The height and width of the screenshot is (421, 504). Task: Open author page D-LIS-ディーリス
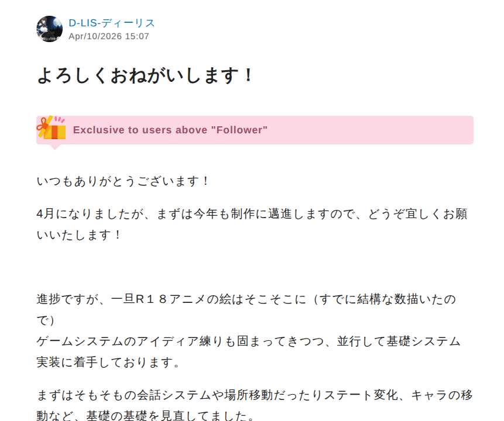pyautogui.click(x=112, y=23)
